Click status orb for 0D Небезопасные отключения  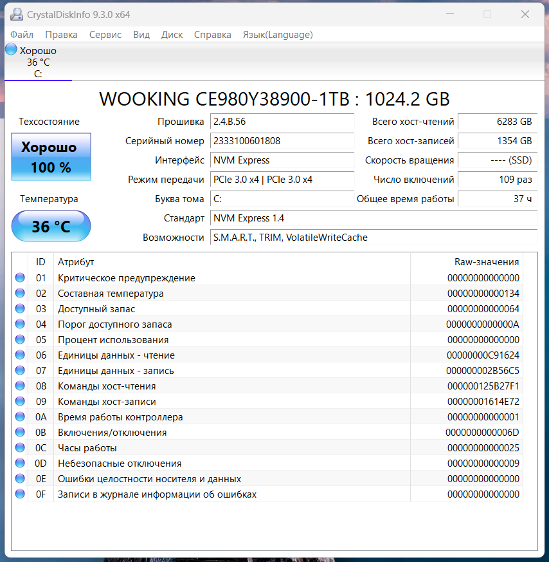click(x=20, y=463)
